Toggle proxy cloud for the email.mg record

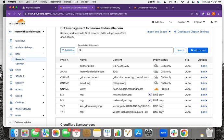tap(156, 83)
